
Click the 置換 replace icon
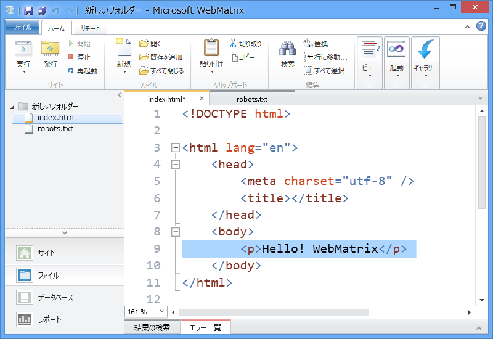tap(308, 43)
